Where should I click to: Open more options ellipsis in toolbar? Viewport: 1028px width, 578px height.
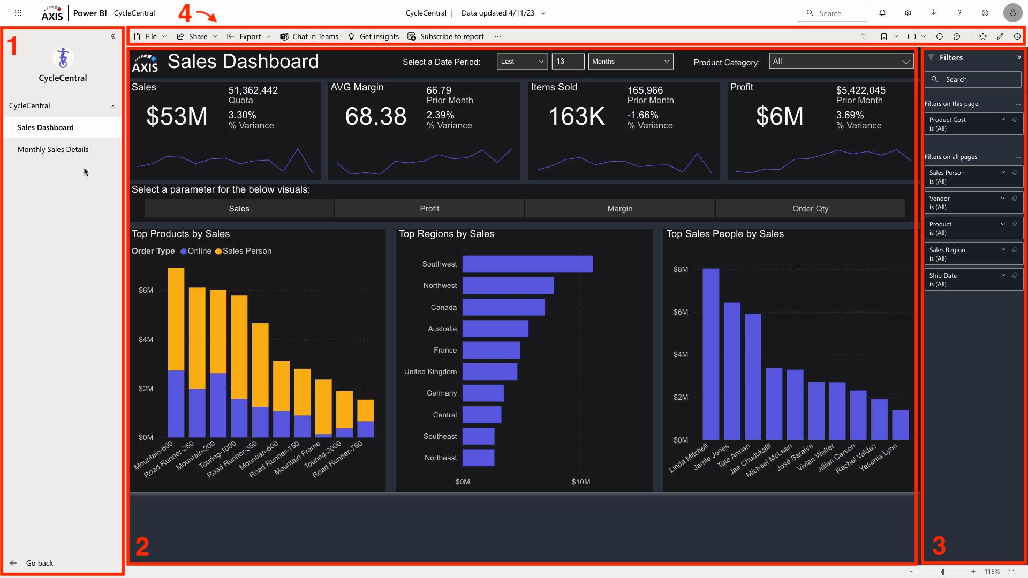tap(498, 36)
